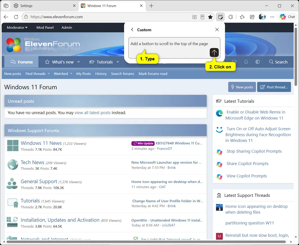
Task: Open a new browser tab
Action: (x=151, y=6)
